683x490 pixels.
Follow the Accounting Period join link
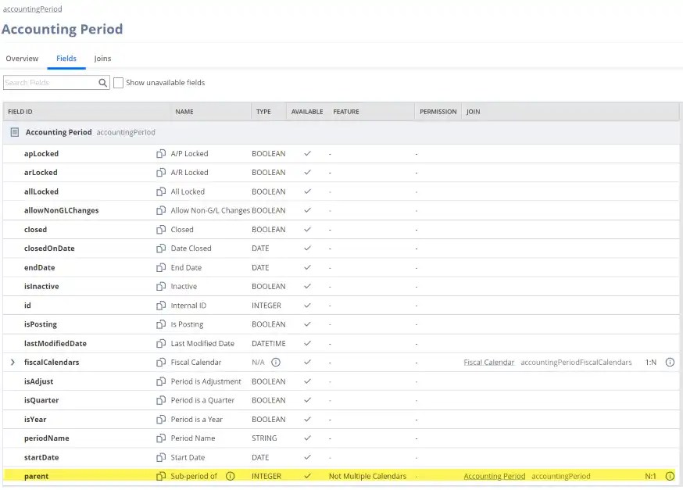pyautogui.click(x=494, y=476)
